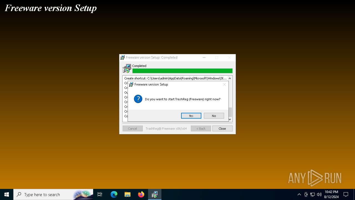Click the installer log scrollbar thumb

pyautogui.click(x=230, y=112)
